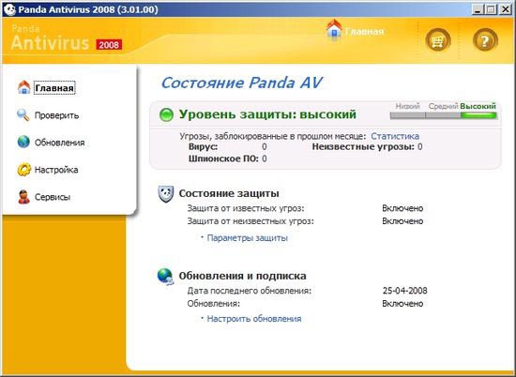Click the house icon beside Главная in sidebar
The width and height of the screenshot is (516, 377).
[24, 87]
